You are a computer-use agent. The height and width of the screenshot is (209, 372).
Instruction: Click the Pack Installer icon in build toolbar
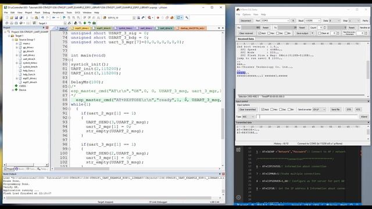click(x=94, y=23)
